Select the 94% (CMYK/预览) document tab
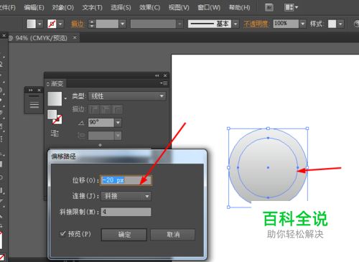Image resolution: width=359 pixels, height=262 pixels. click(x=41, y=38)
